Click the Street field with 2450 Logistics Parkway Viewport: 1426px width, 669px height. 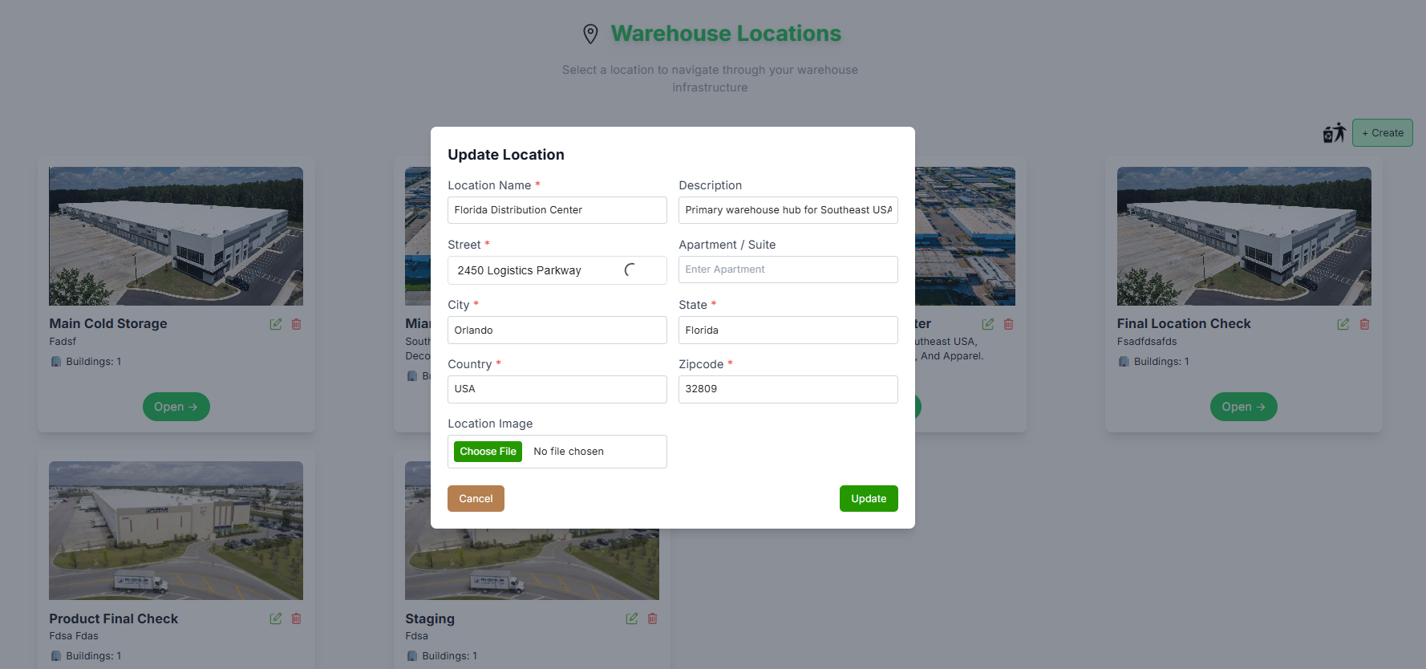[x=557, y=270]
